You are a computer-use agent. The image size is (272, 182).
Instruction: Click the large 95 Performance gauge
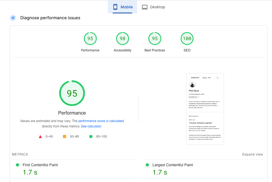click(72, 93)
